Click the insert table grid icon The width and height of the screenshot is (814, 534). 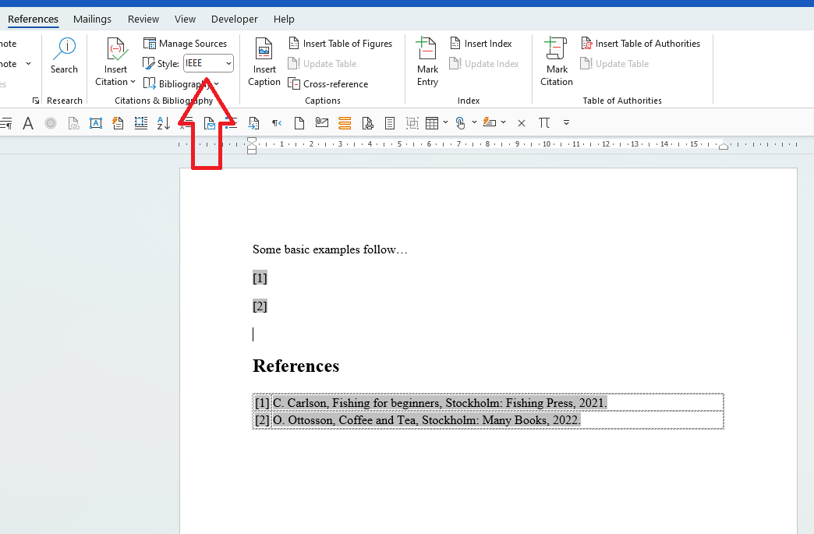[432, 123]
